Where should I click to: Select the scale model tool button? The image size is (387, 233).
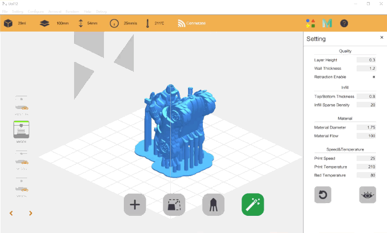click(174, 205)
